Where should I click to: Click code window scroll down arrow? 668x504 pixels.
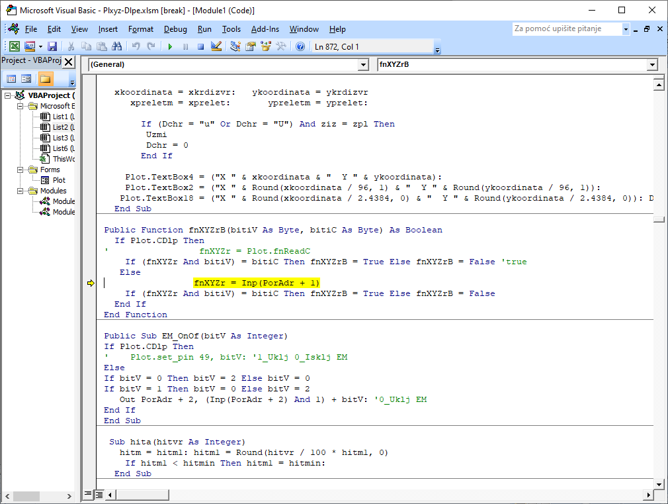tap(659, 484)
